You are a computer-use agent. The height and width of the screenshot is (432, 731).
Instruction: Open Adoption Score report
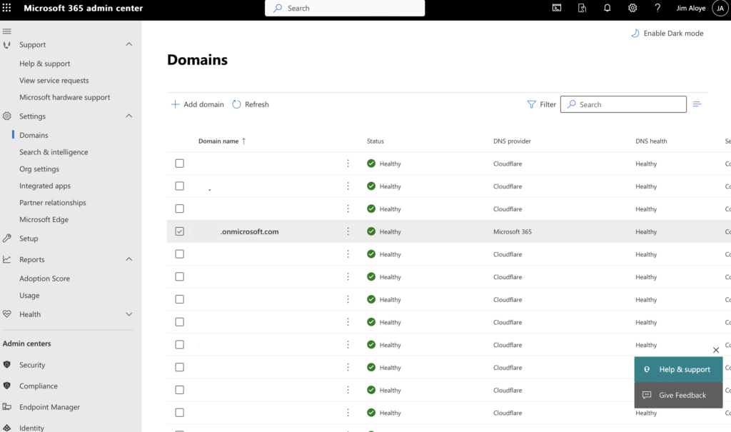(x=44, y=278)
